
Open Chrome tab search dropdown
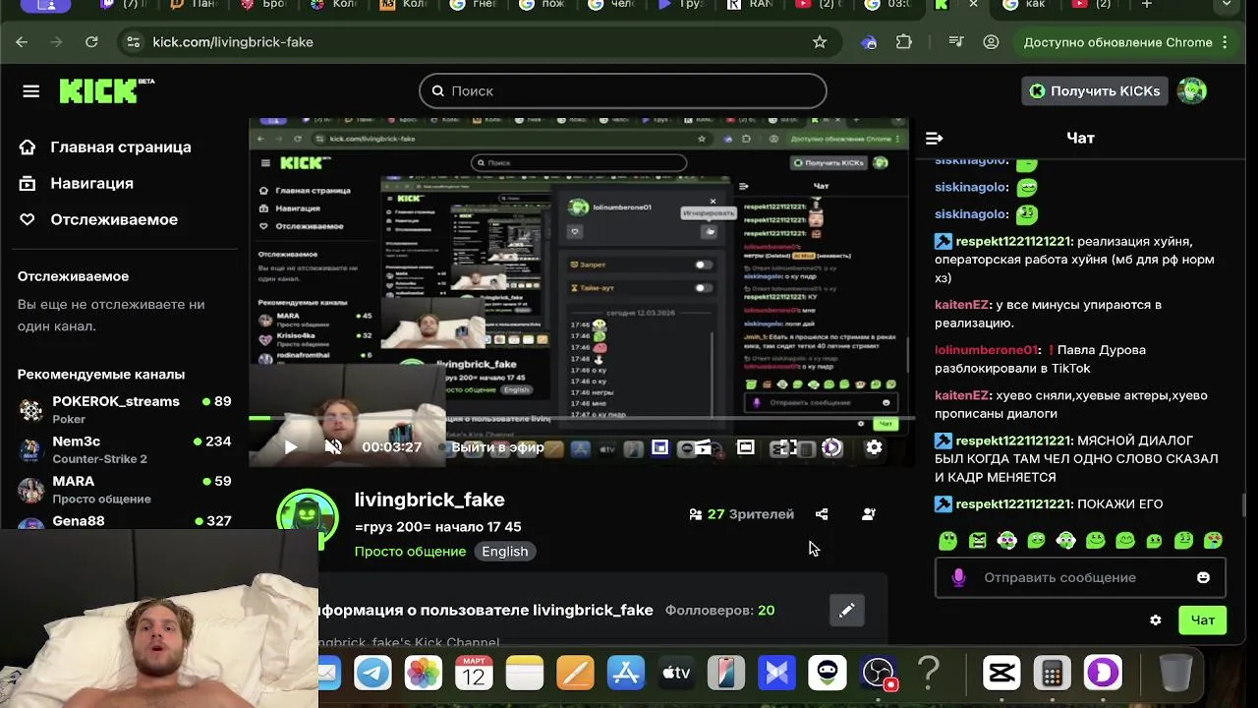point(1226,5)
